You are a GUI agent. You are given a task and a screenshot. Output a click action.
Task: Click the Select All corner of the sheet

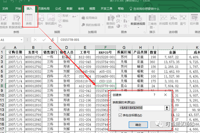3,47
